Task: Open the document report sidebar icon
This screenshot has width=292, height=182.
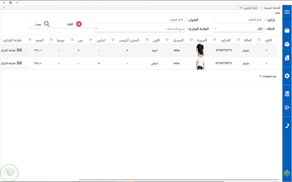Action: point(287,58)
